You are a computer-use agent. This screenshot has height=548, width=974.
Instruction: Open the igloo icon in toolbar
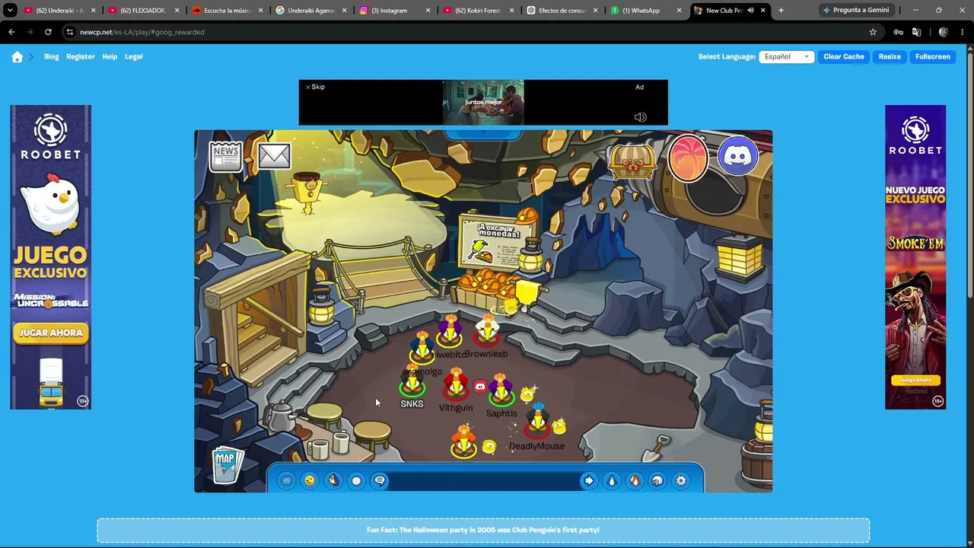tap(657, 480)
